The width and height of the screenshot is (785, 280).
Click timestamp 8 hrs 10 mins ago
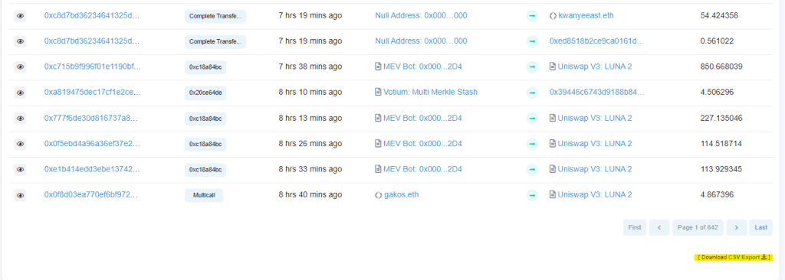310,92
